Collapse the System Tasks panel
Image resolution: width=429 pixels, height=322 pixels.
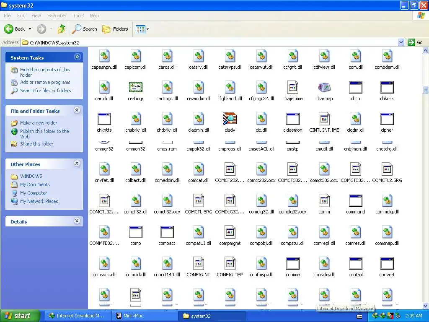77,57
